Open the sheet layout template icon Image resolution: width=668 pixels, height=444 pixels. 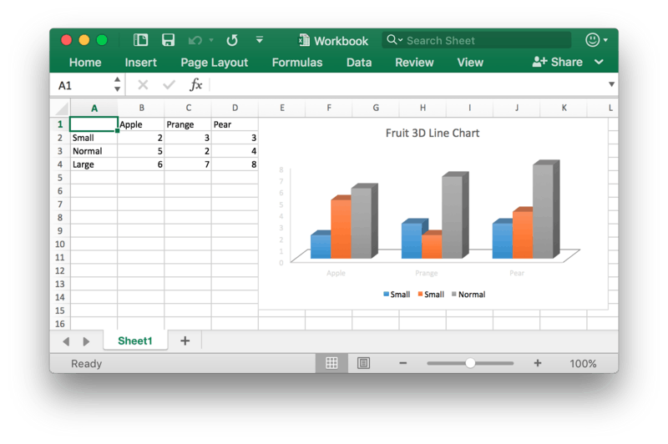coord(140,40)
